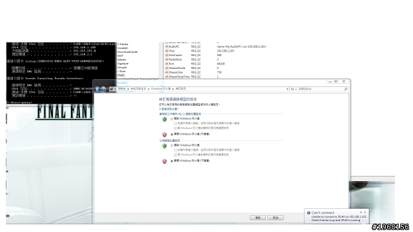The image size is (413, 232).
Task: Check block all incoming connections under private network
Action: click(175, 123)
